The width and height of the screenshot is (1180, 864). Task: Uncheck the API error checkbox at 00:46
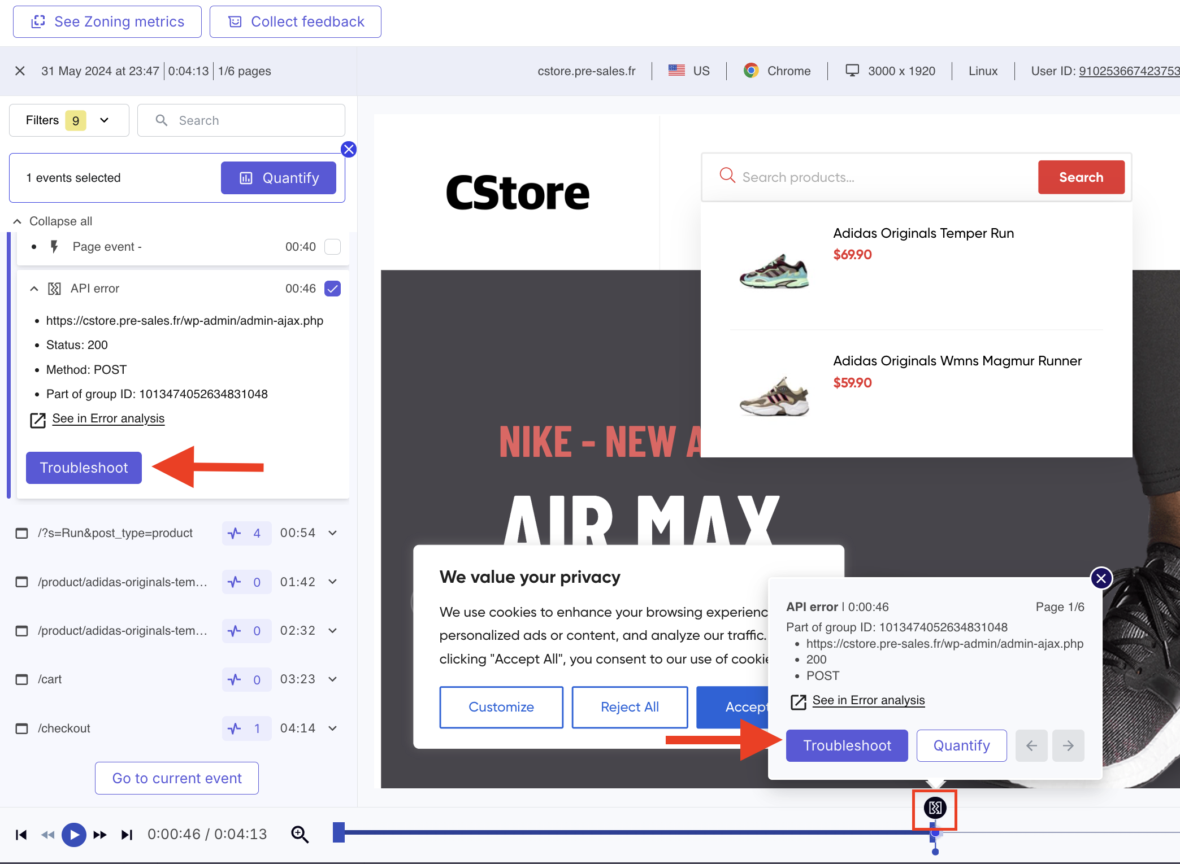click(333, 289)
